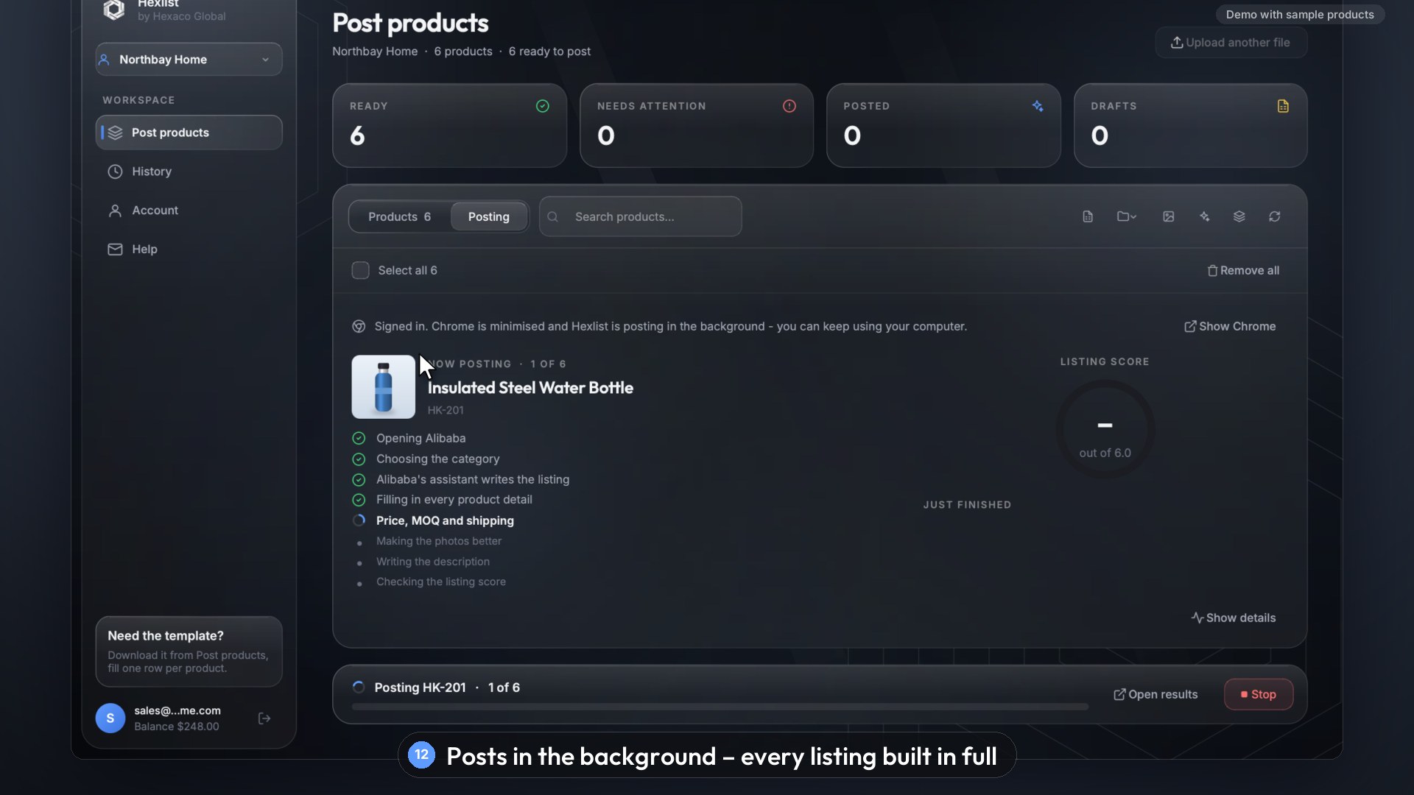Open Account in the sidebar
This screenshot has height=795, width=1414.
click(189, 211)
